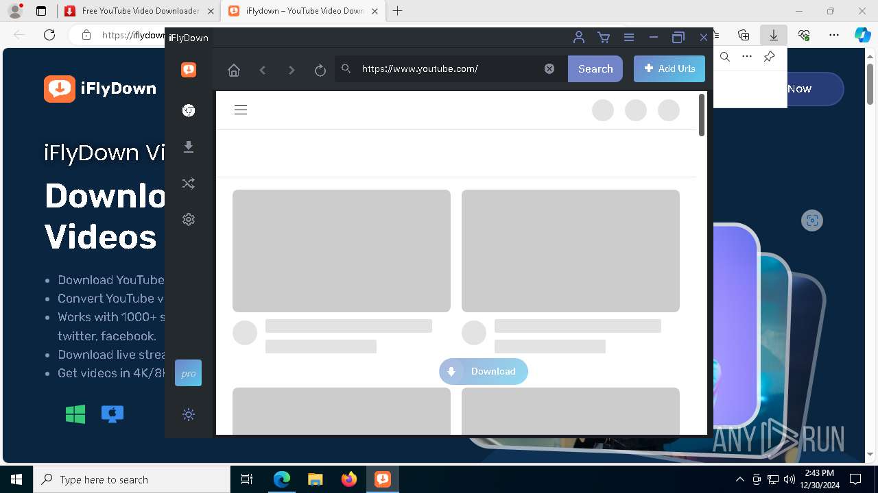
Task: Open the browser section in iFlyDown sidebar
Action: click(x=189, y=111)
